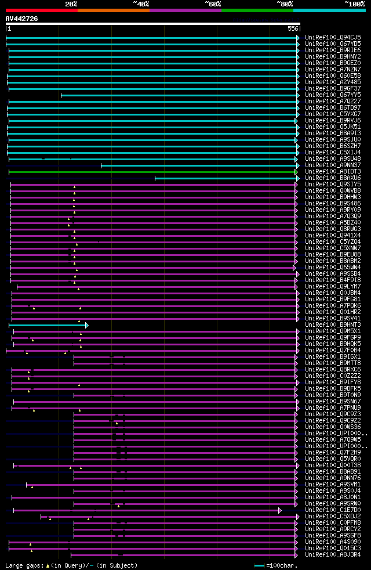Select label UniRef100_B9RVJ6

click(333, 120)
